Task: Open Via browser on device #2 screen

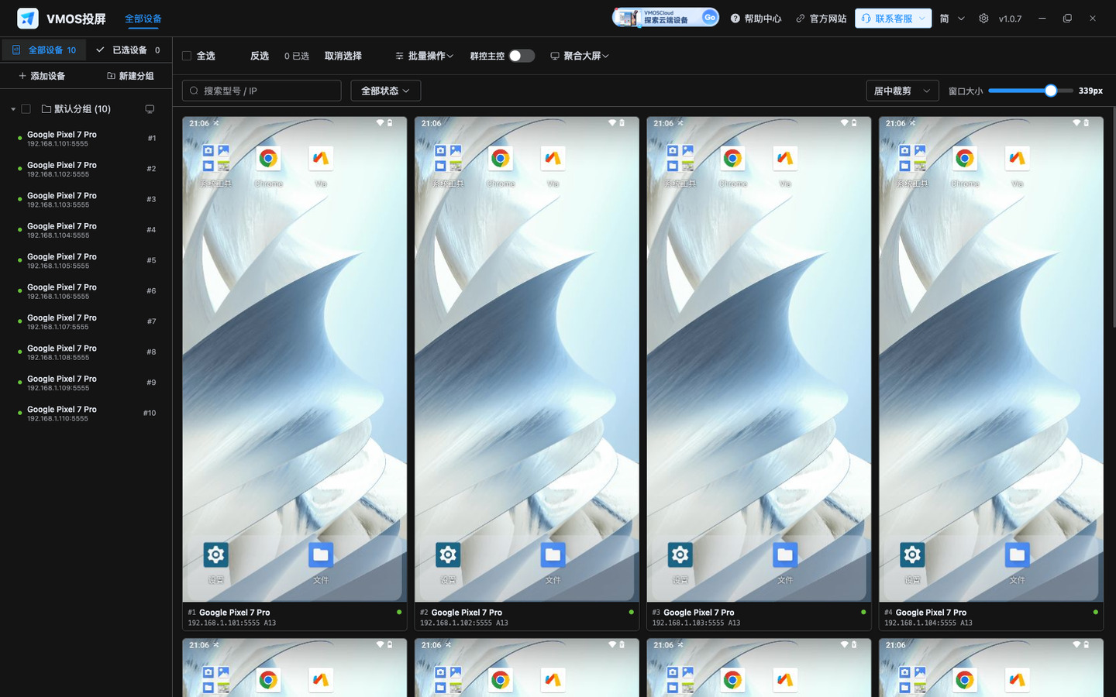Action: click(553, 159)
